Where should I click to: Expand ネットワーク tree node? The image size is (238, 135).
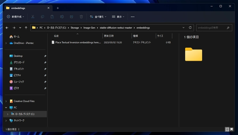pyautogui.click(x=6, y=120)
